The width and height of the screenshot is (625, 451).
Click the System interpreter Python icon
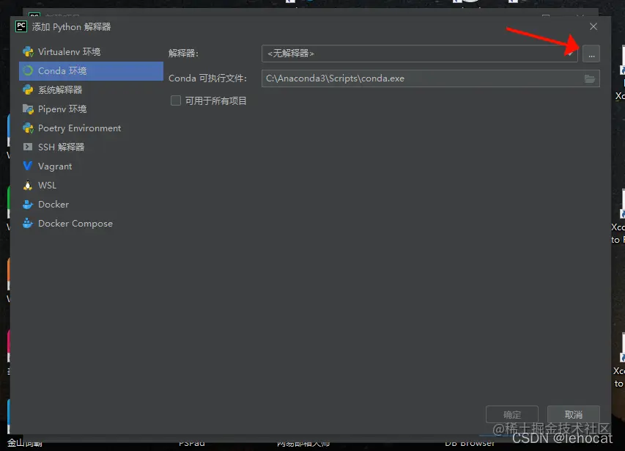28,90
